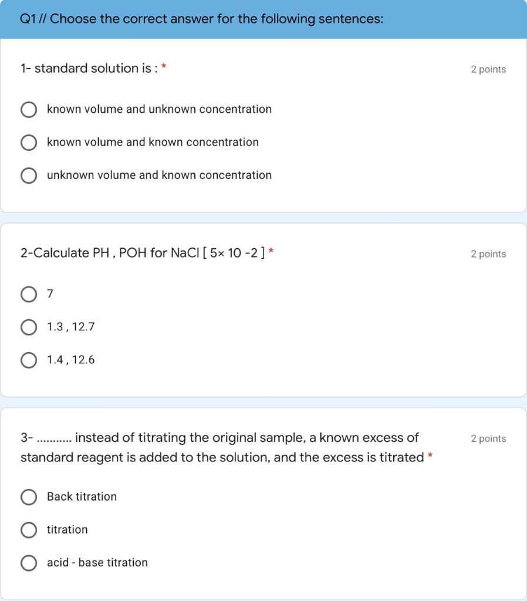Viewport: 527px width, 601px height.
Task: Select 'known volume and unknown concentration' radio button
Action: pos(29,110)
